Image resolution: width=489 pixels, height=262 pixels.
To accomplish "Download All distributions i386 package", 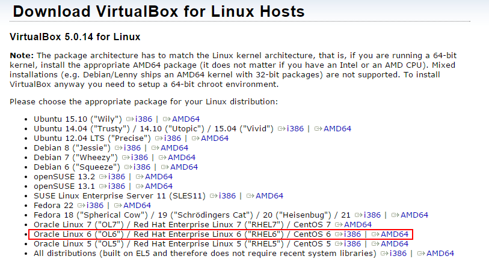I will [x=398, y=254].
